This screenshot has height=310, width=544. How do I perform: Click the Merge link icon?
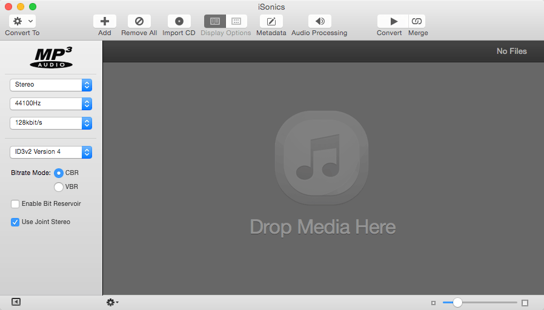pos(417,21)
